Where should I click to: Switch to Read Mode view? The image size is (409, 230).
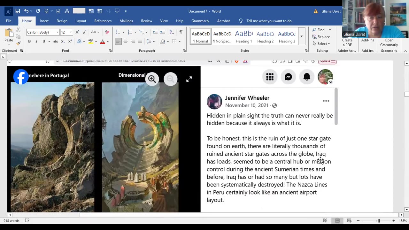(x=325, y=221)
